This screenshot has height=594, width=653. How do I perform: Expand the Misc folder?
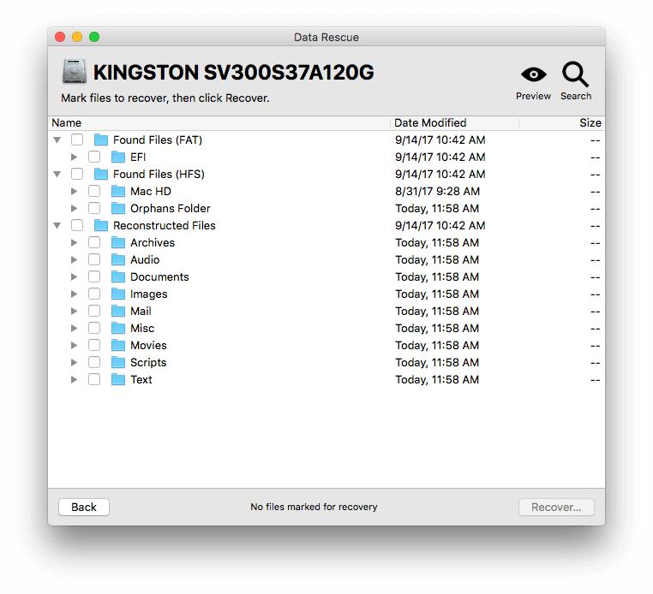point(75,328)
